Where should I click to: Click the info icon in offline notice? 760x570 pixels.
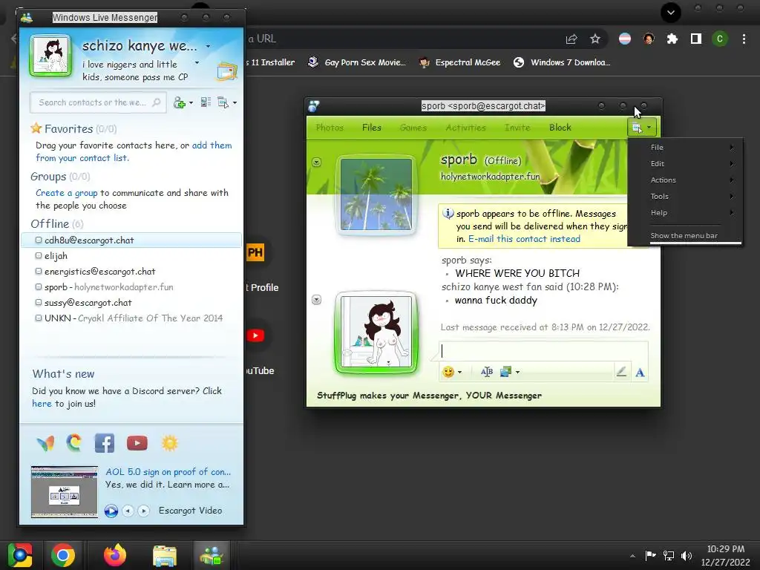point(448,213)
